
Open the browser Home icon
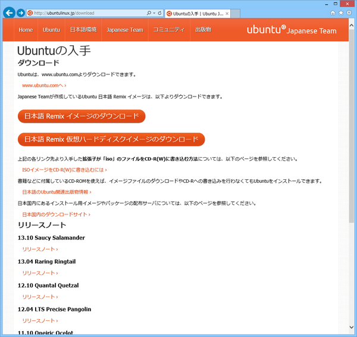pos(333,13)
